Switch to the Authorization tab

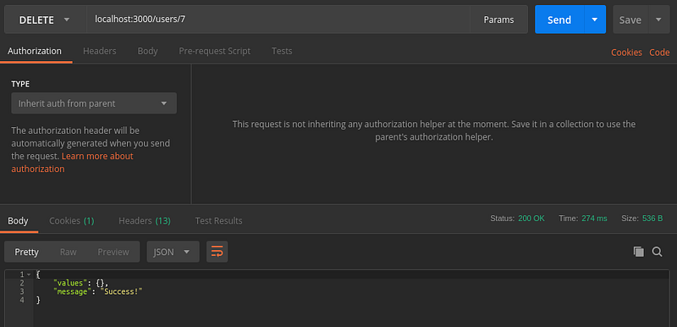pyautogui.click(x=35, y=51)
